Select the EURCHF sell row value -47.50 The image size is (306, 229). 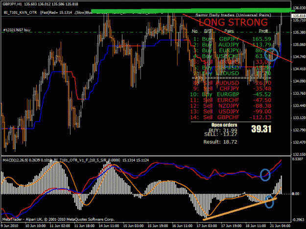pos(262,100)
